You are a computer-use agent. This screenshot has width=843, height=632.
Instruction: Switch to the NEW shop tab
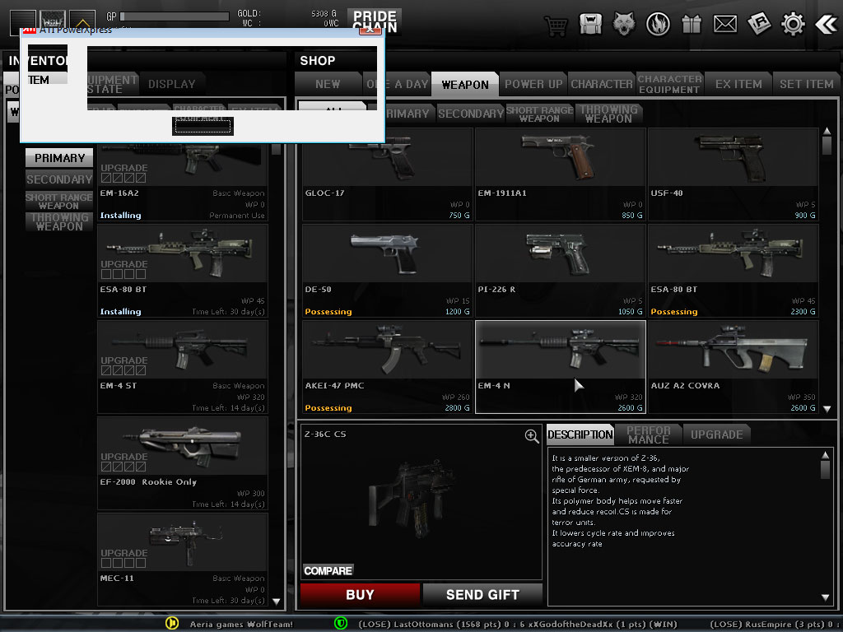[328, 84]
